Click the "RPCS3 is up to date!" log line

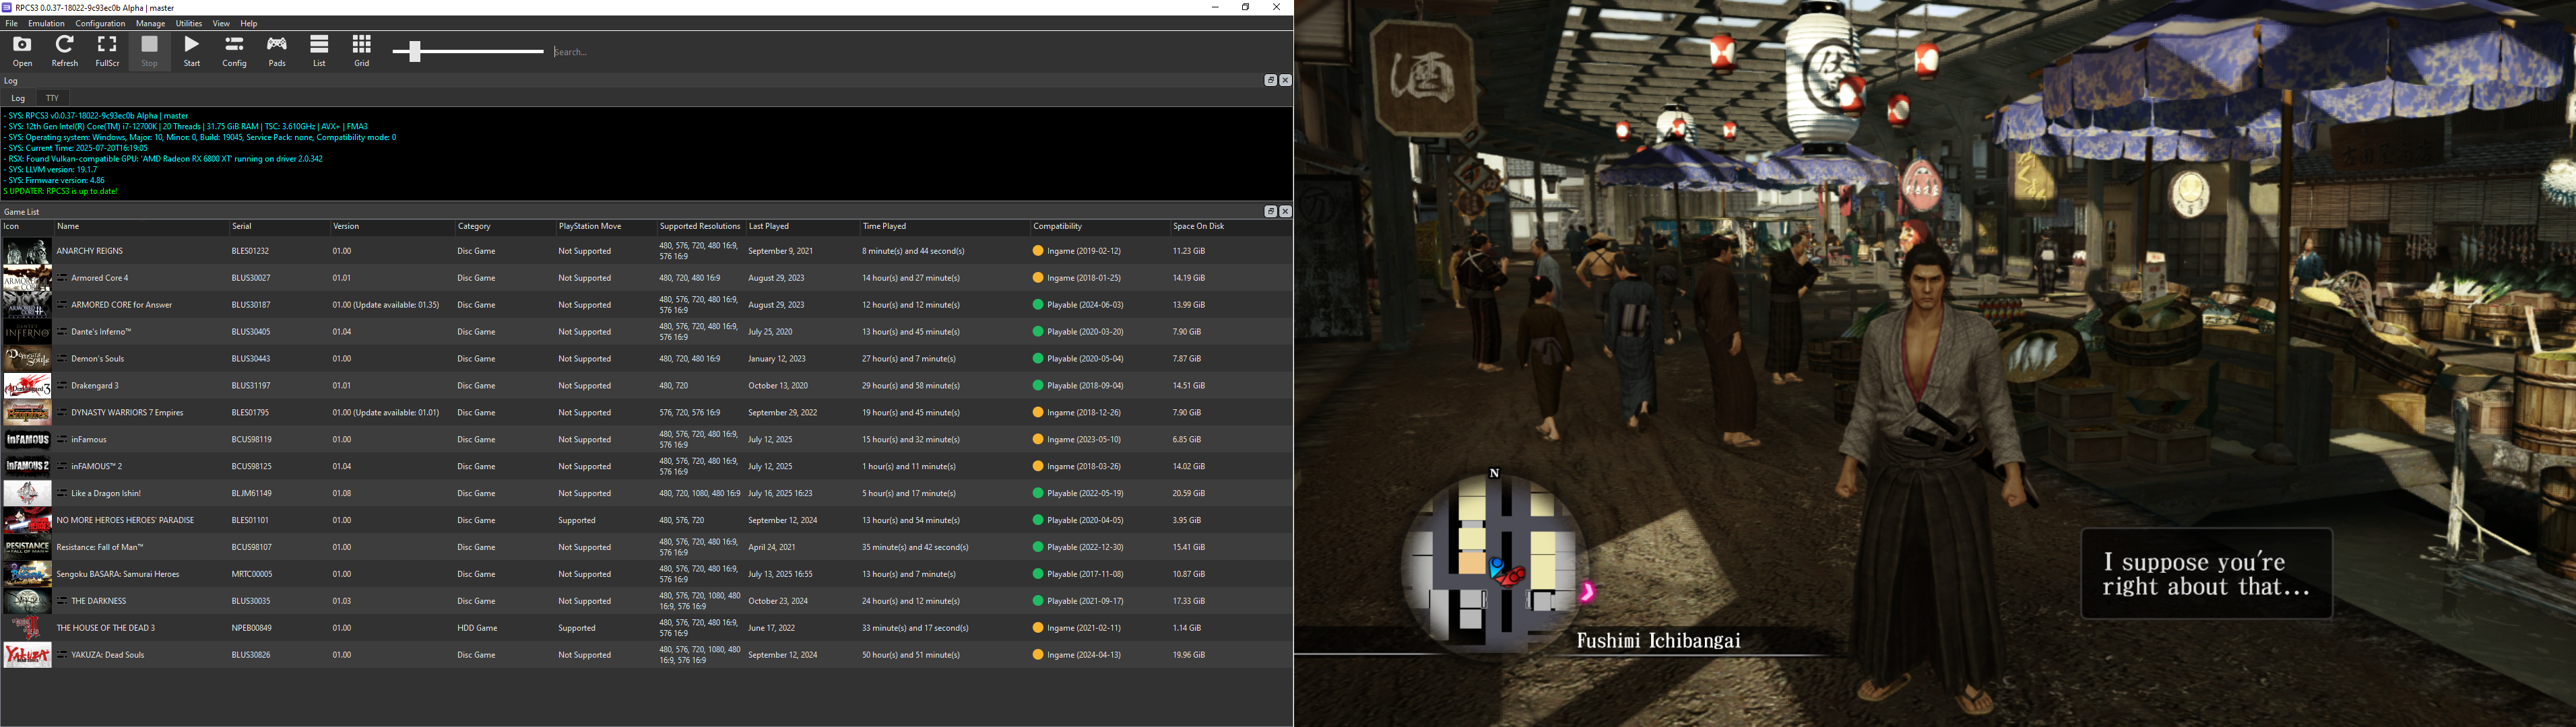[x=60, y=192]
